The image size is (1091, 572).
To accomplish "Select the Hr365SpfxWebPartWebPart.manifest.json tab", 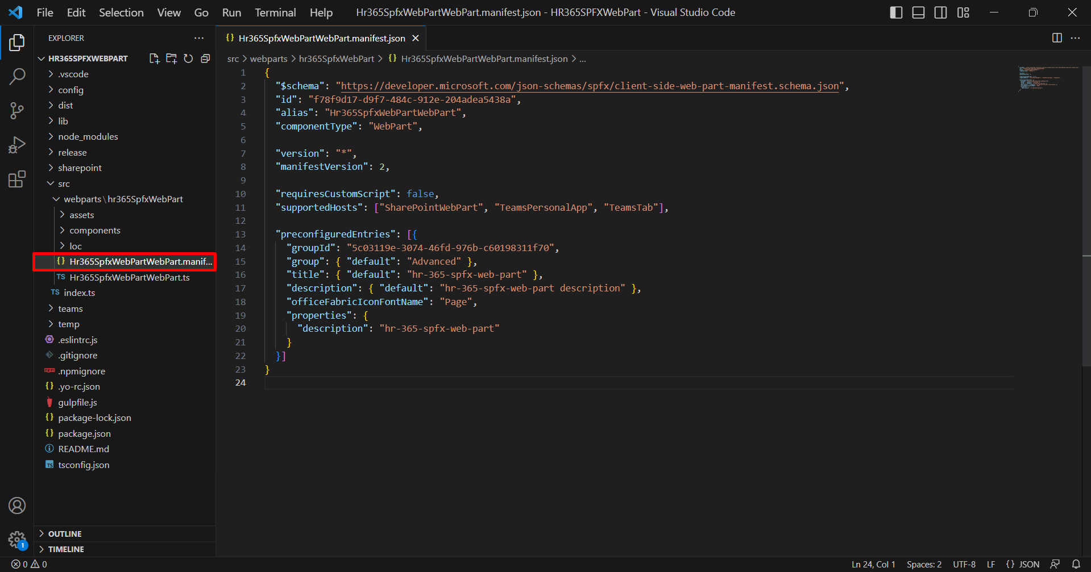I will coord(321,38).
